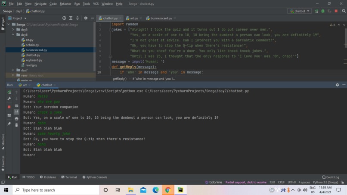347x195 pixels.
Task: Open the Refactor menu
Action: (x=65, y=4)
